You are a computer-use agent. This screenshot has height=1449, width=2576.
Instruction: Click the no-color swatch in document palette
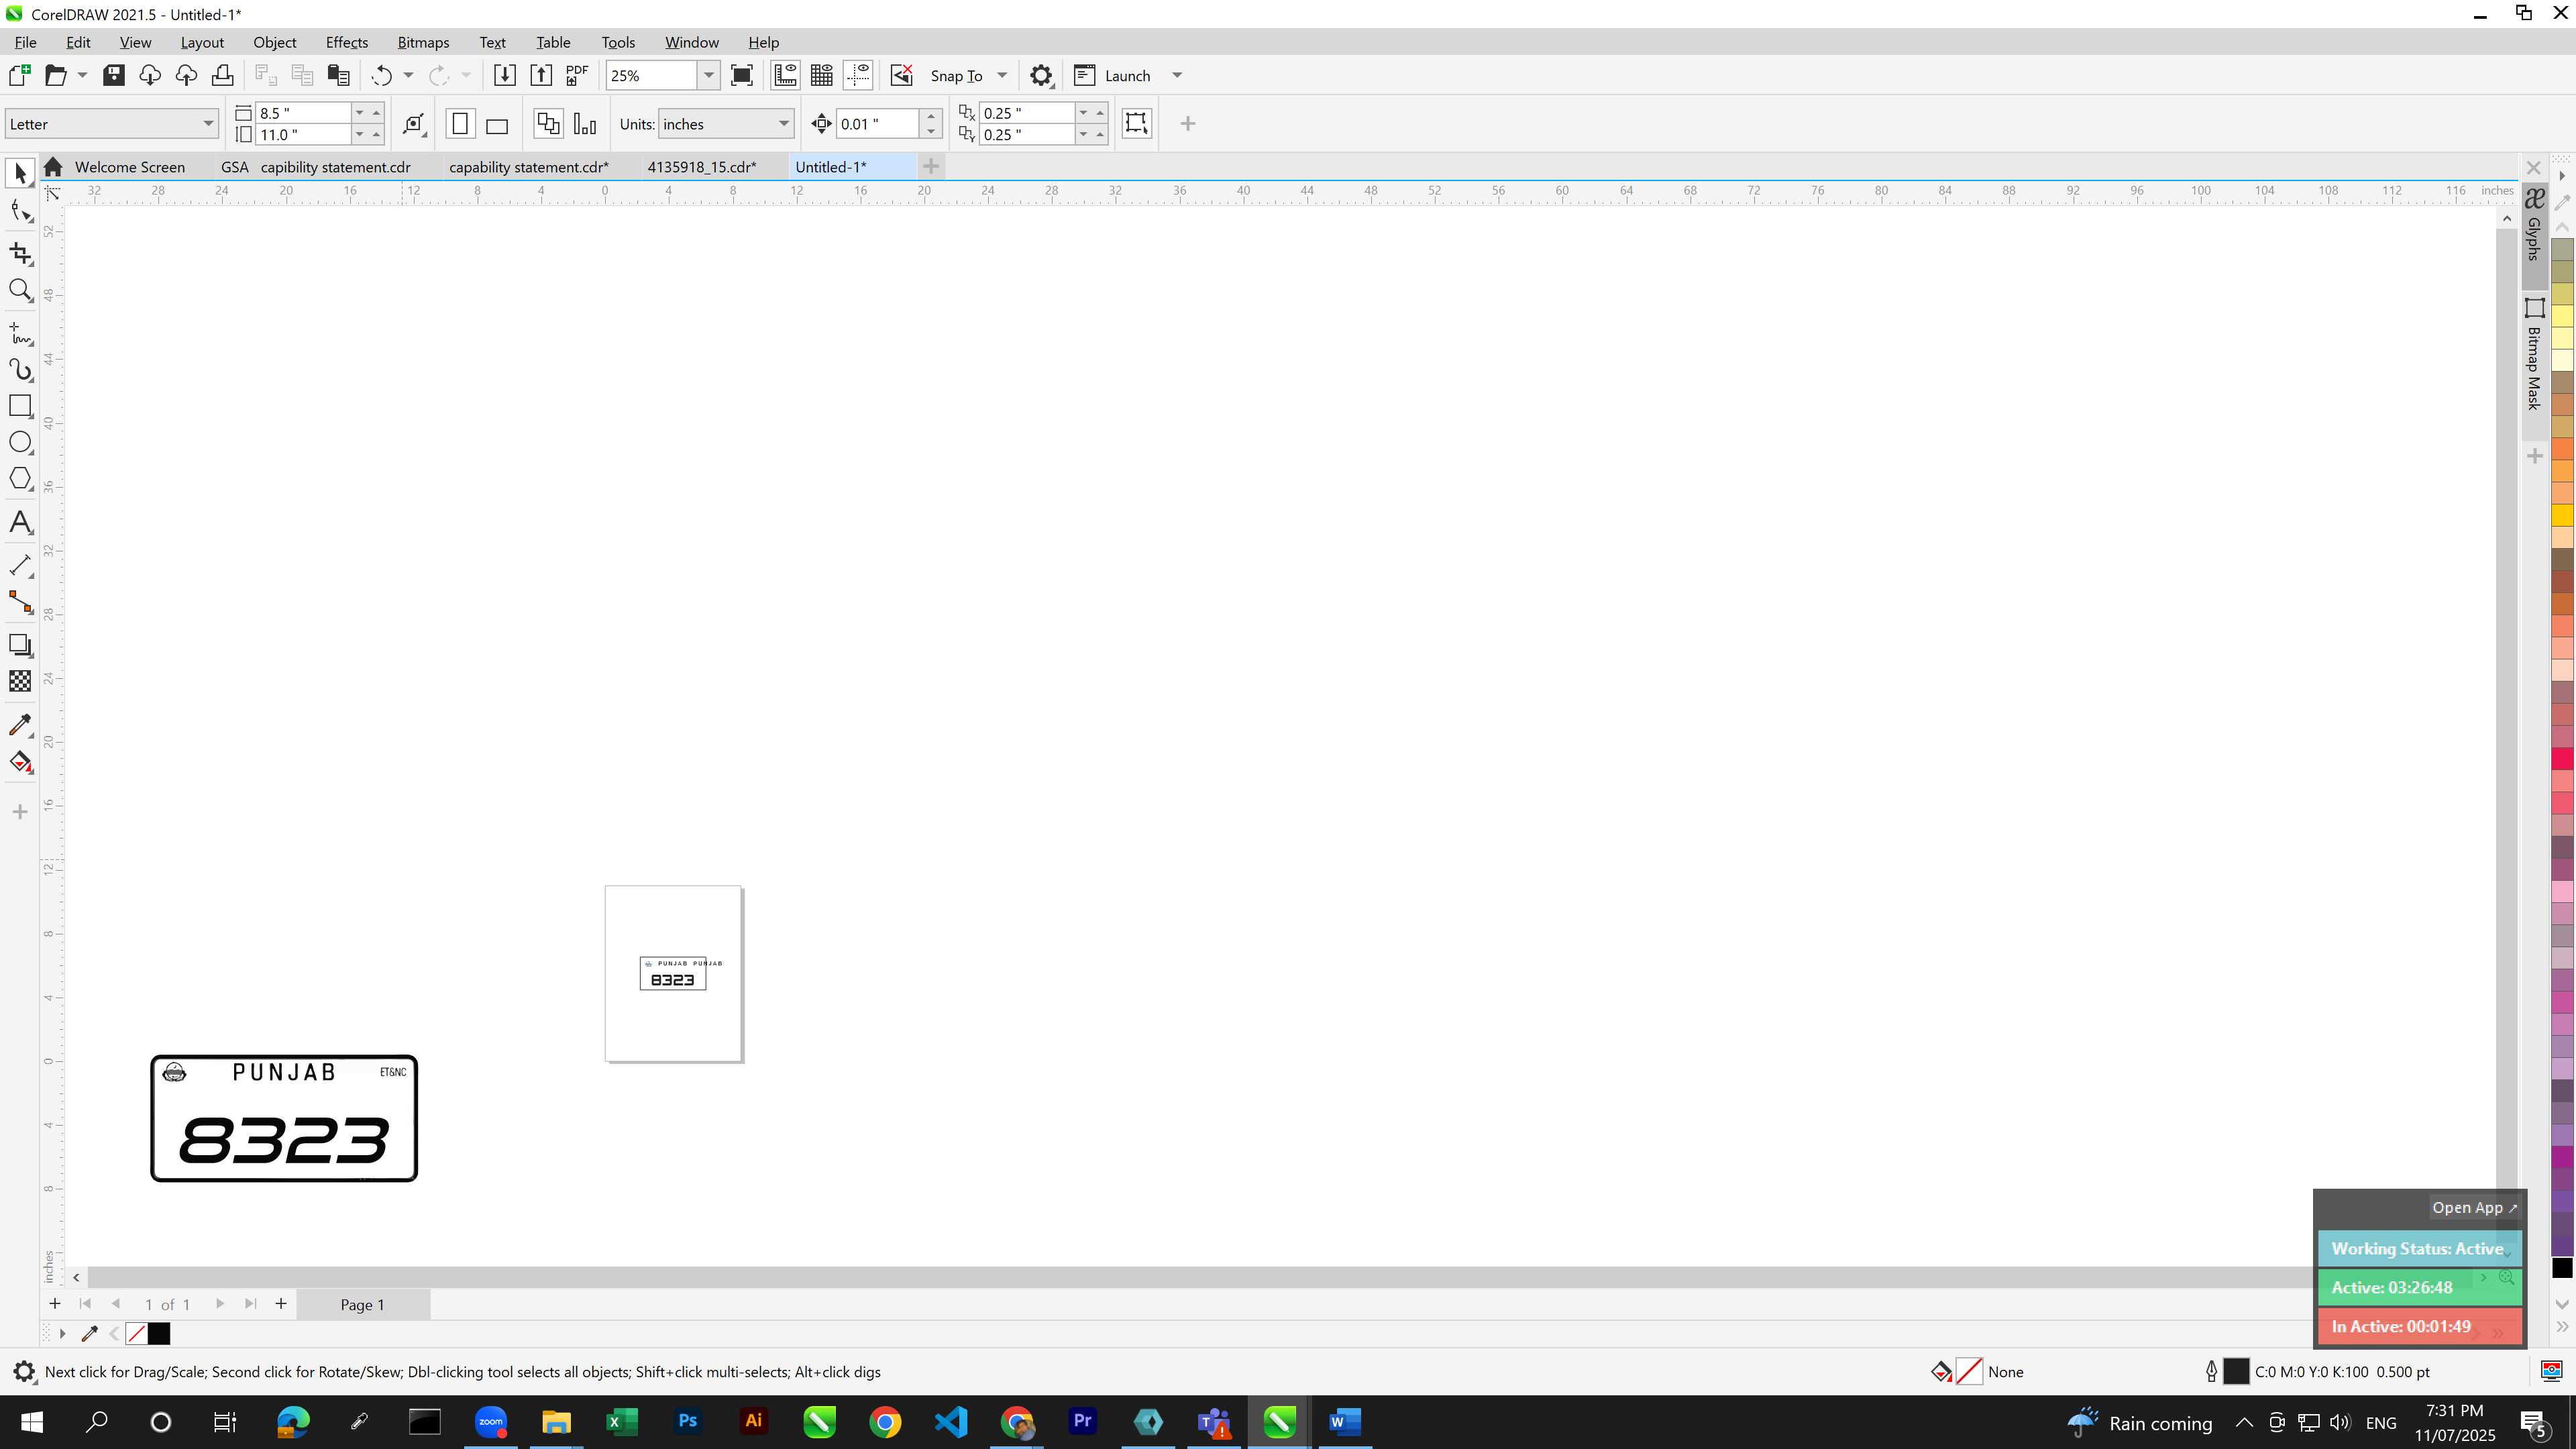(137, 1333)
